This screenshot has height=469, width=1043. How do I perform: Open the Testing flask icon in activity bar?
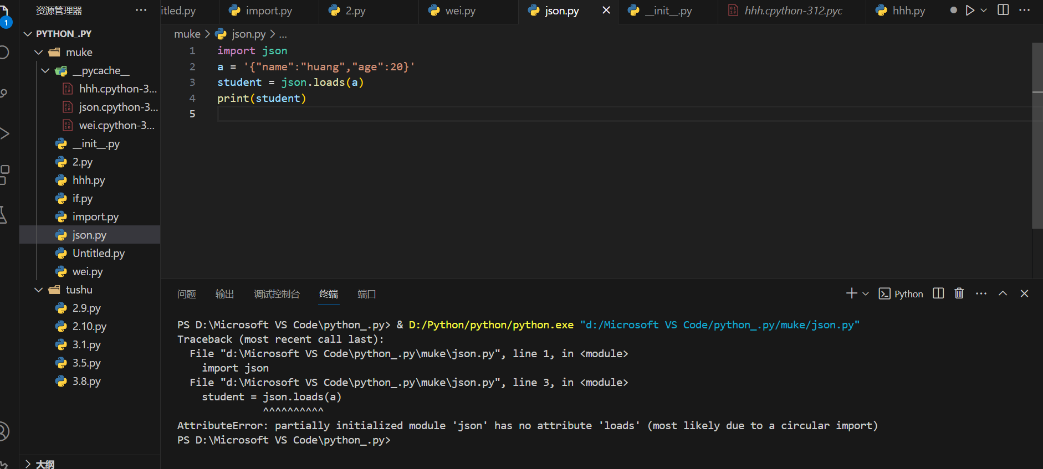[x=3, y=214]
